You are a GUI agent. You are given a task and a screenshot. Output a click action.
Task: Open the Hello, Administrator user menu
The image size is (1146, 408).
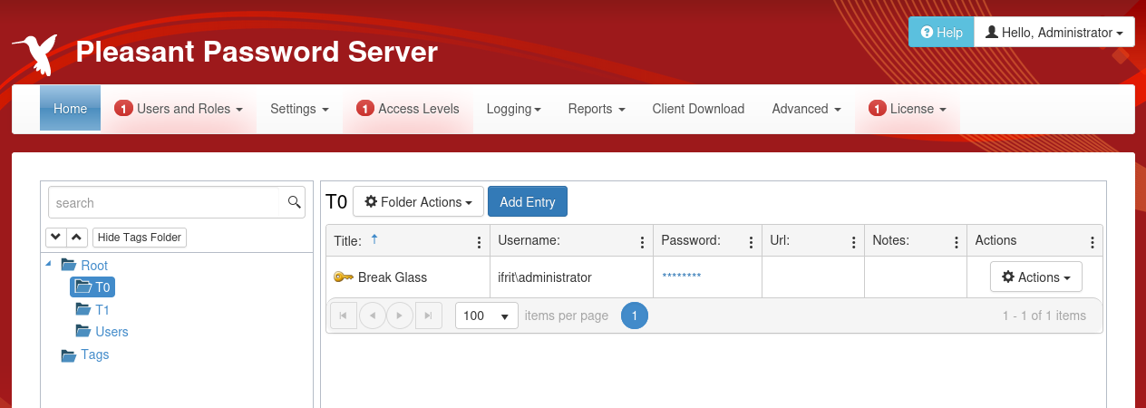[x=1054, y=33]
